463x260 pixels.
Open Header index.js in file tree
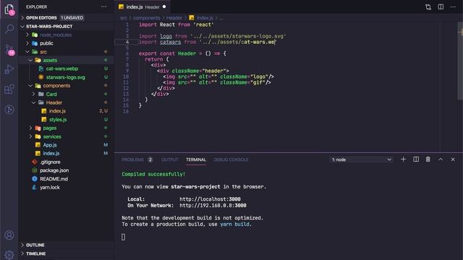[57, 110]
